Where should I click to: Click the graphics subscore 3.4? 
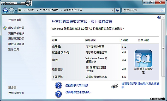[x=124, y=60]
